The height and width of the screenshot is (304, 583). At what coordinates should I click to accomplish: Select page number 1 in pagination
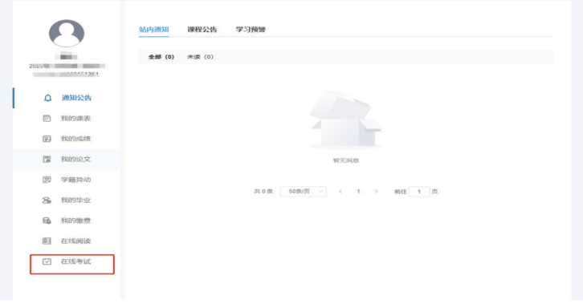click(x=358, y=192)
